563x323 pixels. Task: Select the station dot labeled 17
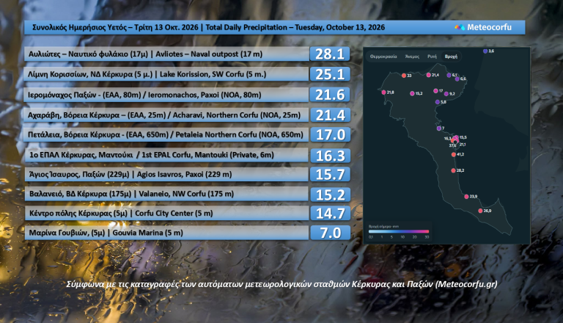435,91
